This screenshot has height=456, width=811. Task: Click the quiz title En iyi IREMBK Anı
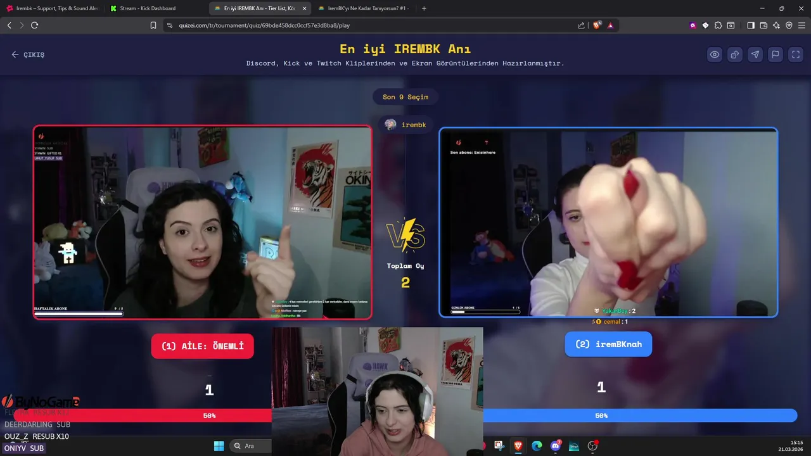point(405,49)
